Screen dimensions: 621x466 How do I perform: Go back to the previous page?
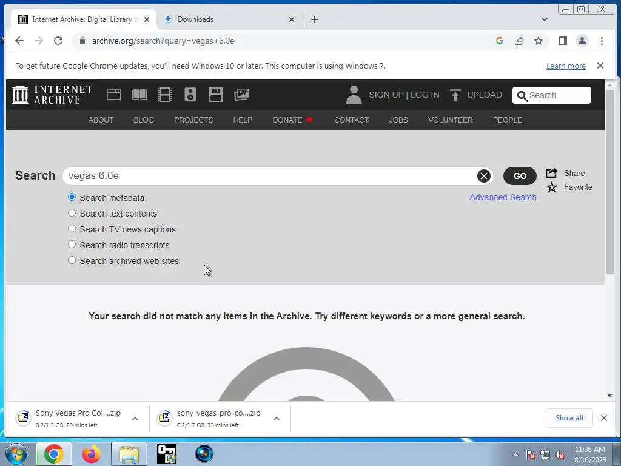[x=19, y=41]
